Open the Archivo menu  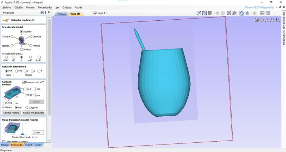(7, 7)
